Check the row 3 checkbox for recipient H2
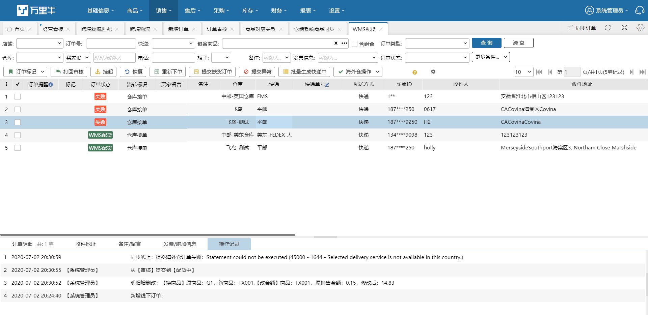 coord(18,122)
